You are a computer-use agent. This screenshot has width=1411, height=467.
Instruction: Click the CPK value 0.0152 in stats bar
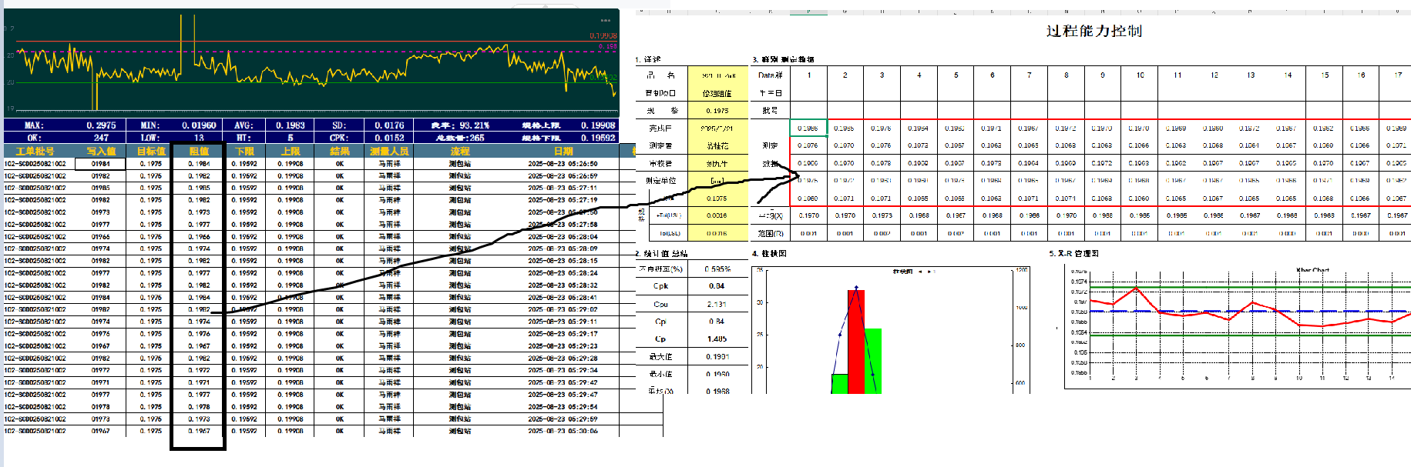(x=389, y=138)
